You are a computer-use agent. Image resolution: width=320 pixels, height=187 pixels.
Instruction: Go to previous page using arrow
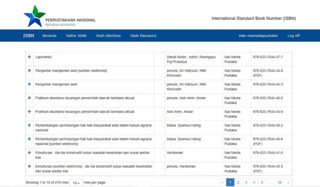click(222, 182)
